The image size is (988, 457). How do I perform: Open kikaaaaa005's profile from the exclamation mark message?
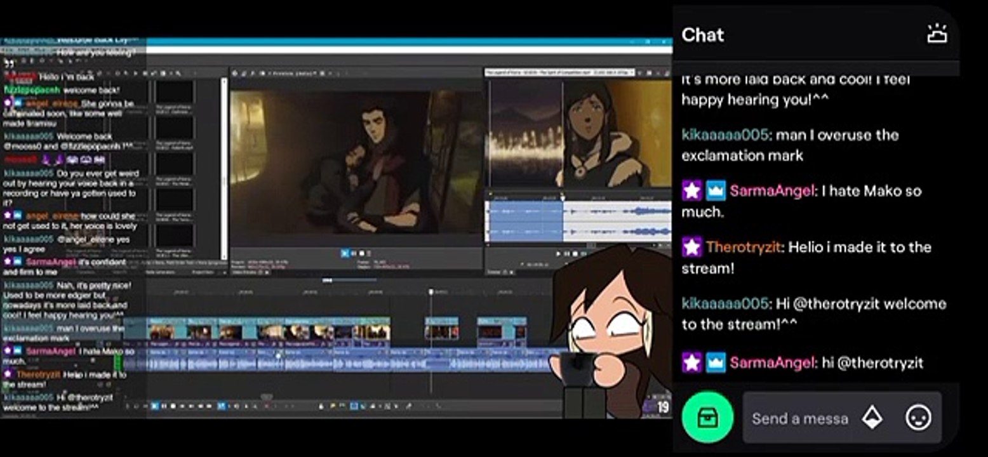click(x=726, y=135)
